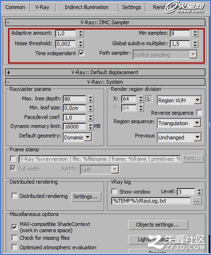Collapse the V-Ray DMC Sampler rollout
Screen dimensions: 211x255
(x=105, y=22)
